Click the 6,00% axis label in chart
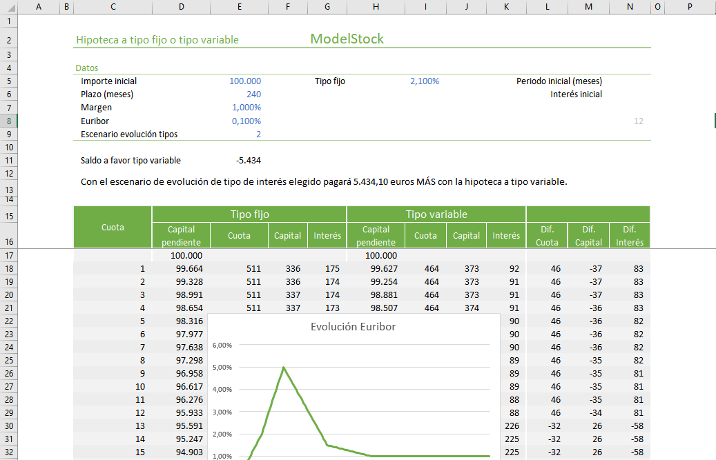 [x=222, y=346]
